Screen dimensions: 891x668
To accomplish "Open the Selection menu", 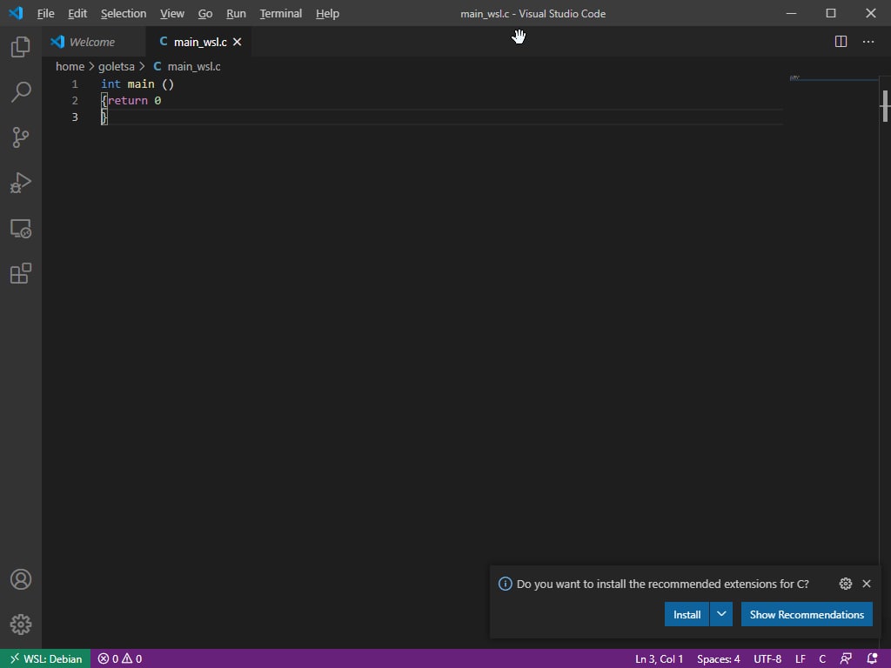I will click(x=124, y=14).
